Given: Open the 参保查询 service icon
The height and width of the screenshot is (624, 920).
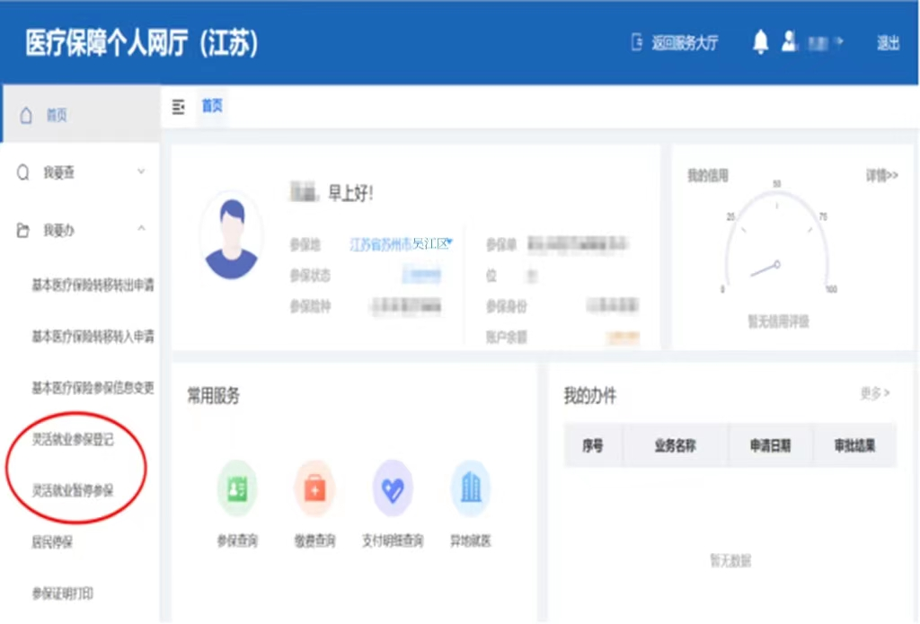Looking at the screenshot, I should tap(237, 489).
